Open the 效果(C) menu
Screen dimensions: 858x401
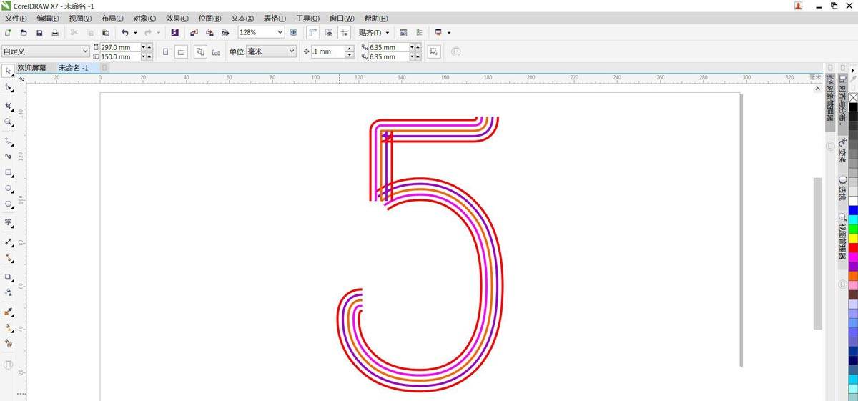point(177,19)
